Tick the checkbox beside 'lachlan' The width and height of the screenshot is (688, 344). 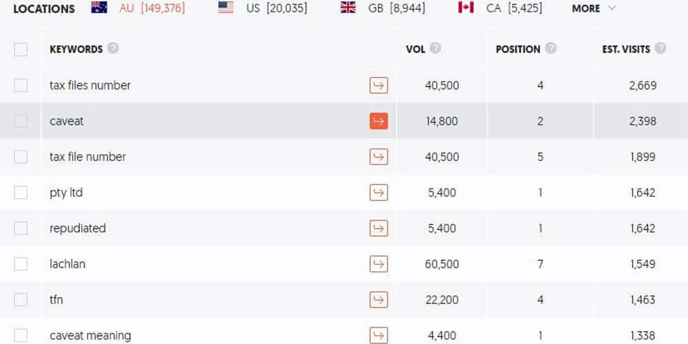tap(21, 264)
